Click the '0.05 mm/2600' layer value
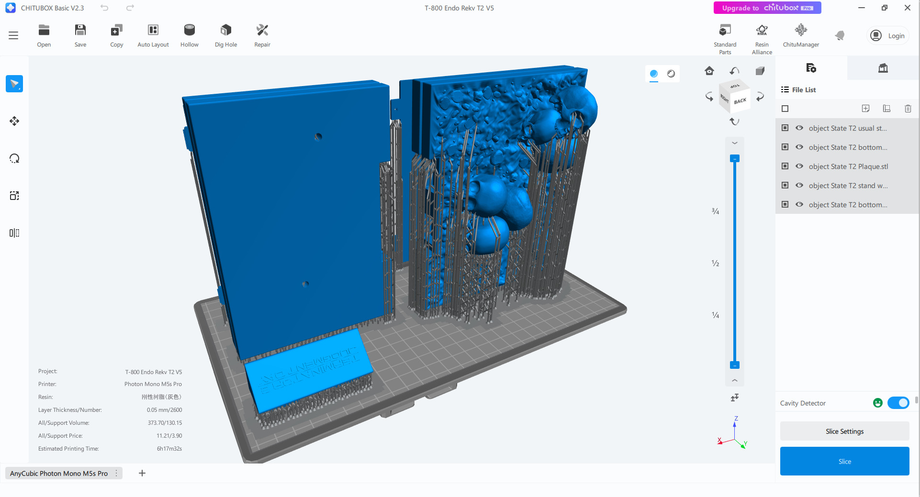 164,410
